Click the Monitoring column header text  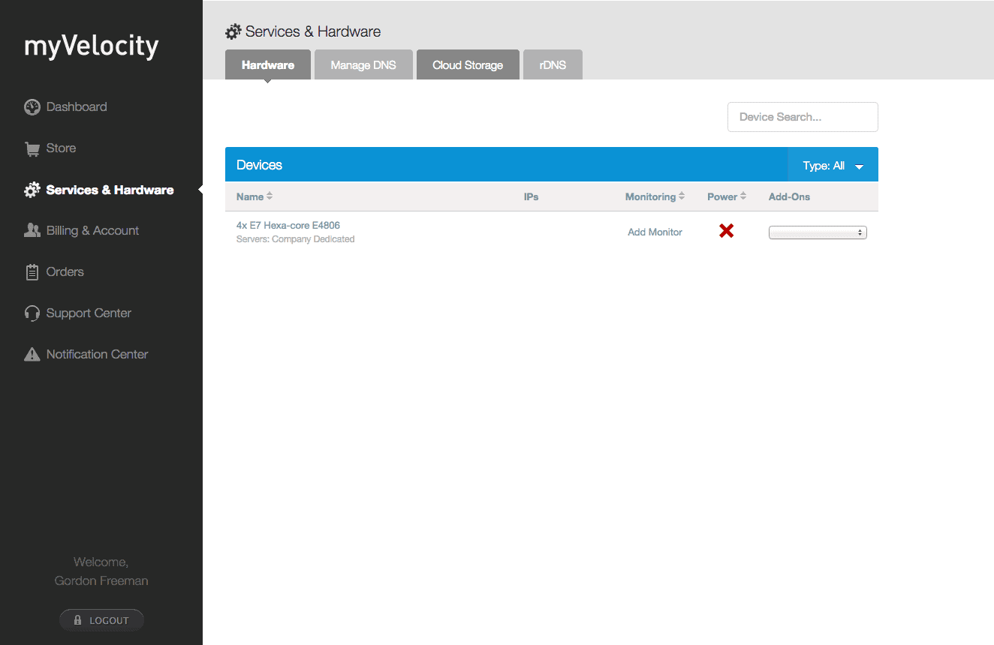point(650,196)
